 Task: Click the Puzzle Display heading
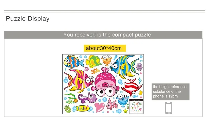pos(28,19)
